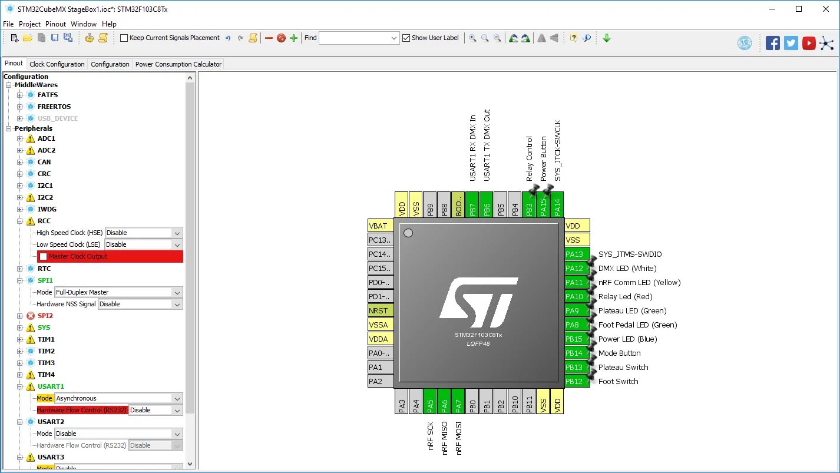Uncheck the Show User Label checkbox

coord(406,38)
